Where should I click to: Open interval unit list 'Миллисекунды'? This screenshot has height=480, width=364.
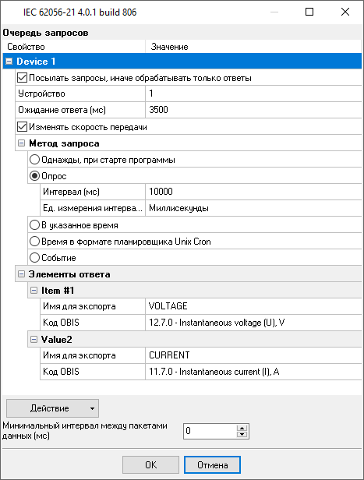coord(253,208)
